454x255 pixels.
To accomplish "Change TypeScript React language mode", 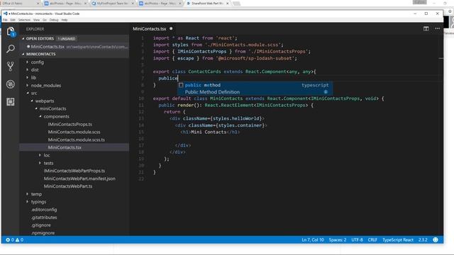I will (x=398, y=239).
